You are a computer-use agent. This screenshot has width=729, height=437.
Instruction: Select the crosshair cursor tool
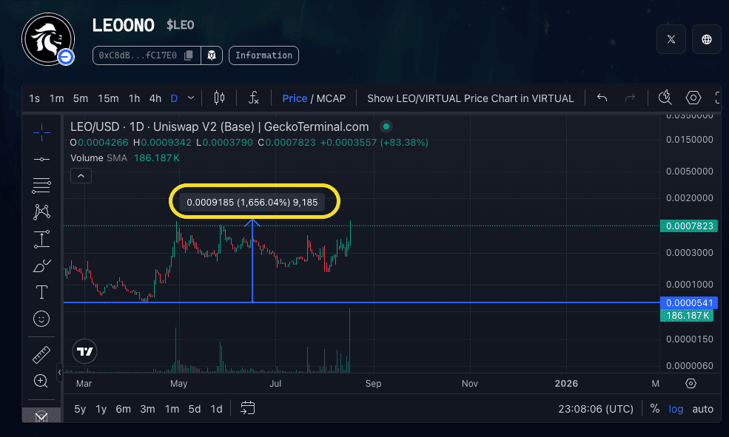pos(41,133)
